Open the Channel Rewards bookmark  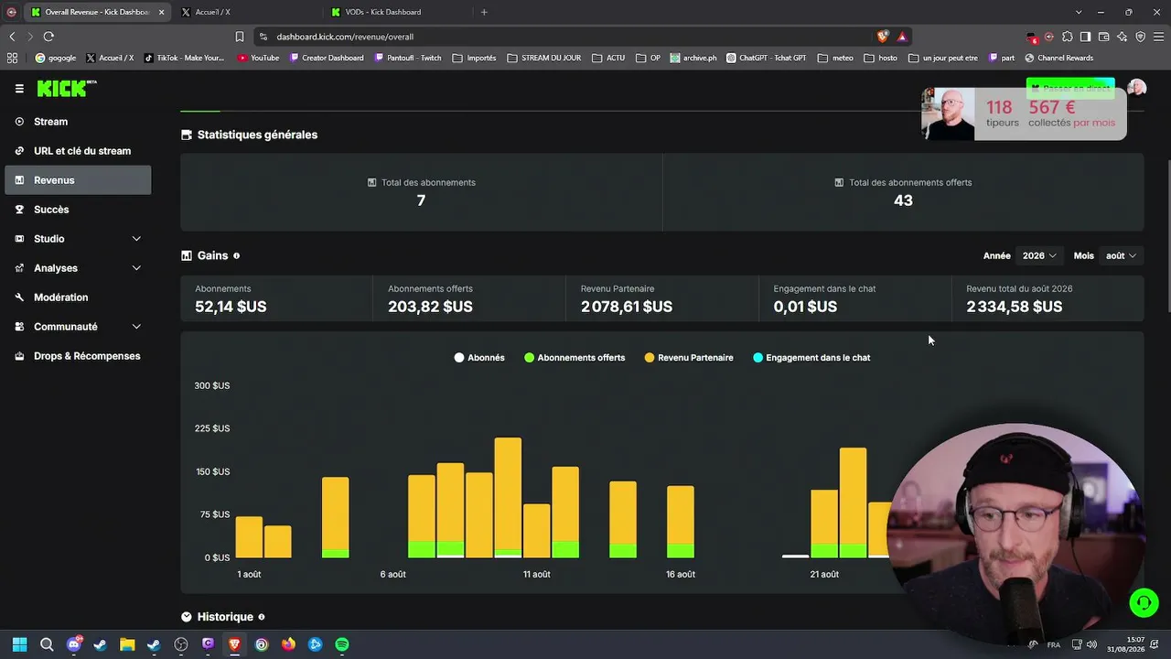pyautogui.click(x=1058, y=58)
